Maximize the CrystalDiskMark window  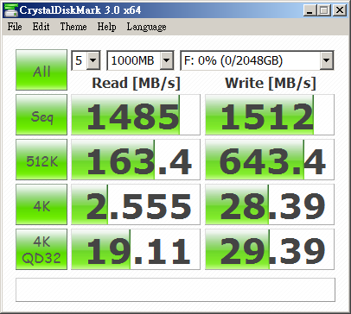(324, 10)
